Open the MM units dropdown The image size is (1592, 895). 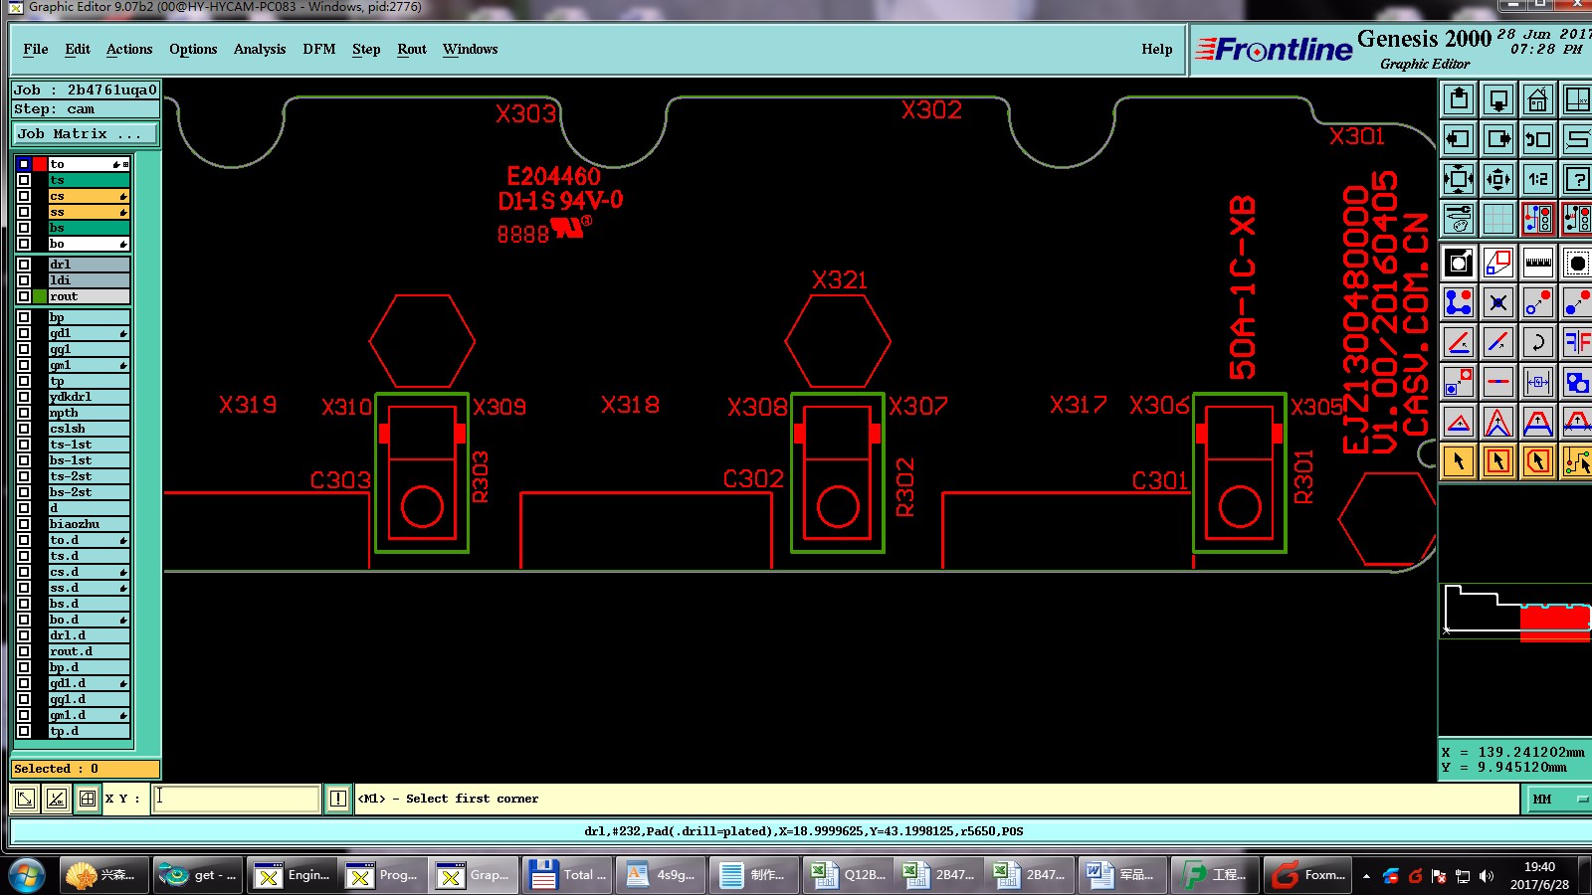(x=1556, y=799)
